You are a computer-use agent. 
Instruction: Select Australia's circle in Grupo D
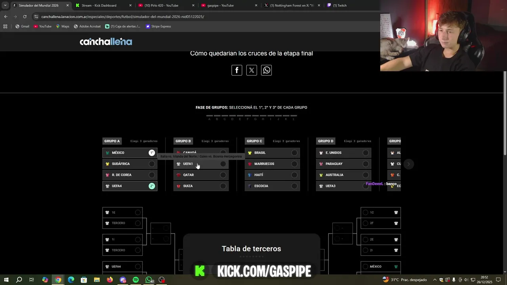pos(366,175)
